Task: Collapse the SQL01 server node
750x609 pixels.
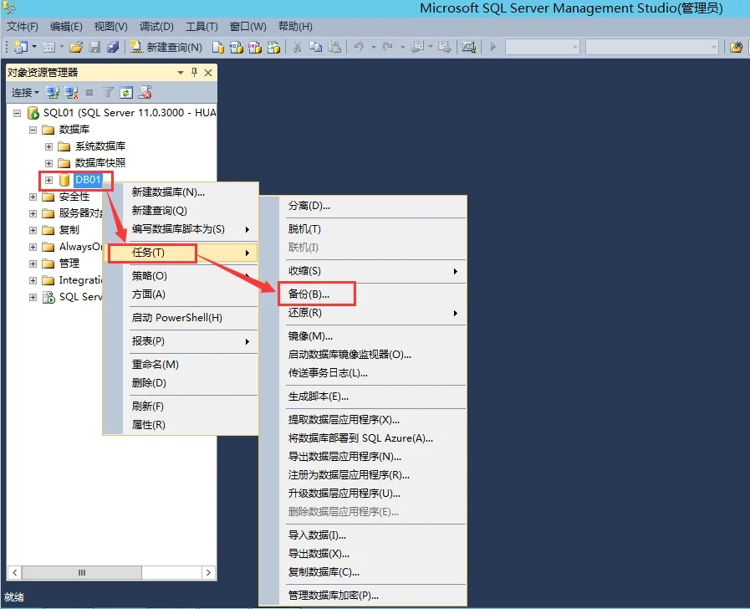Action: tap(18, 114)
